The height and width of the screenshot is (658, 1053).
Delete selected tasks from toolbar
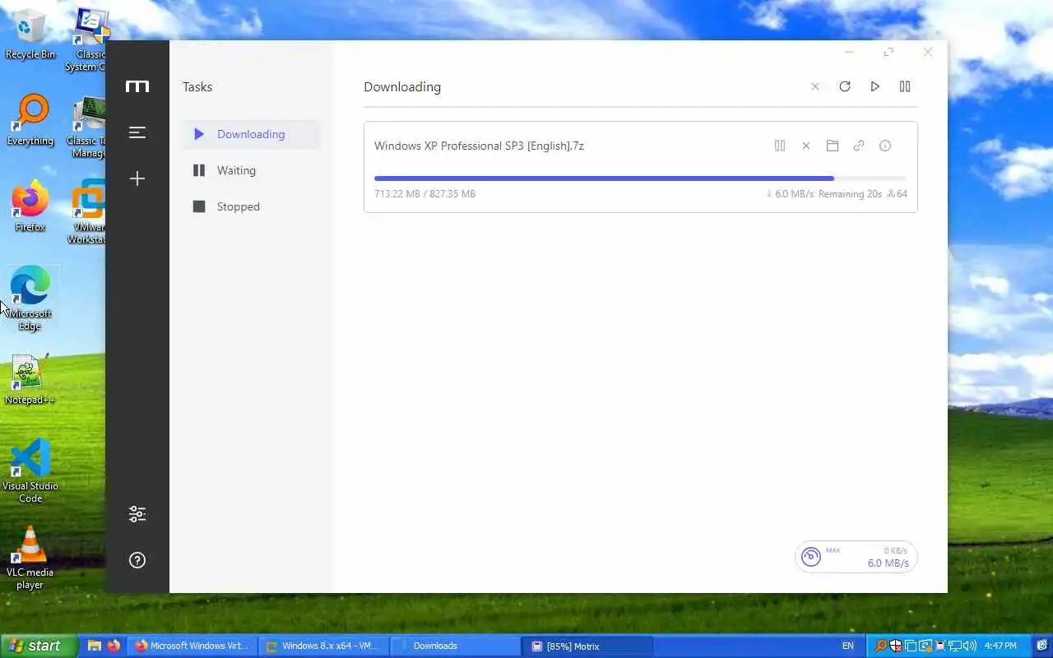pos(815,86)
